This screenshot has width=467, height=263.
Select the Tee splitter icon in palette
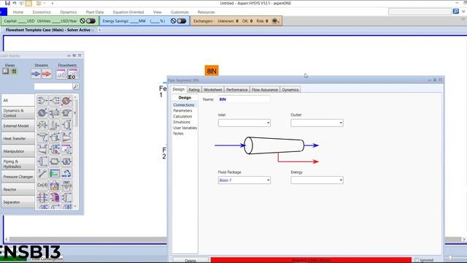[x=55, y=101]
